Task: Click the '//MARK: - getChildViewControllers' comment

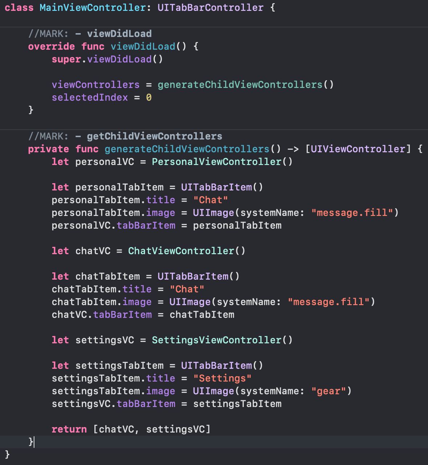Action: pos(125,136)
